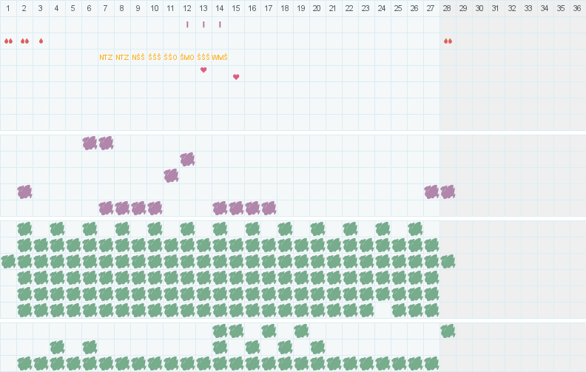586x372 pixels.
Task: Select the purple scribble mark on day 28
Action: (448, 192)
